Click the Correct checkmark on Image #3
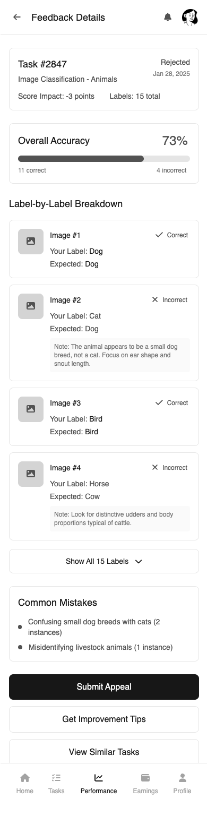Image resolution: width=207 pixels, height=816 pixels. (x=159, y=402)
